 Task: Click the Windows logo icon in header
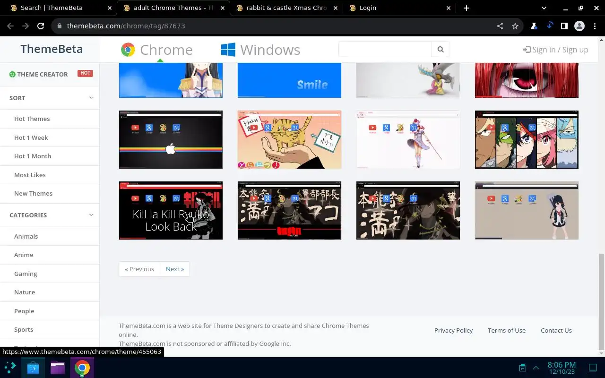[x=228, y=50]
